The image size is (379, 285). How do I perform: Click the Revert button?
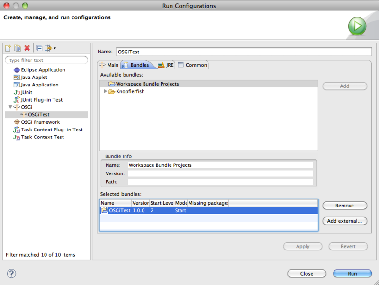point(348,246)
